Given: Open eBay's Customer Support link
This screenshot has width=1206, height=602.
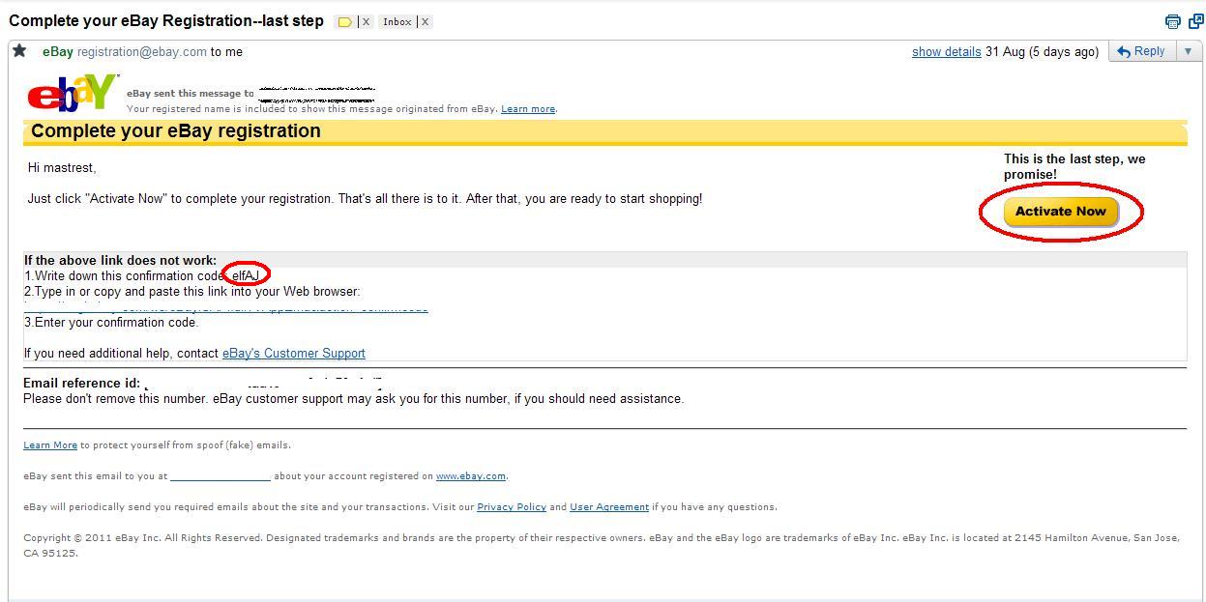Looking at the screenshot, I should 294,354.
